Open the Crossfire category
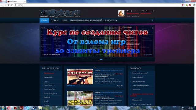This screenshot has height=110, width=196. (x=47, y=81)
